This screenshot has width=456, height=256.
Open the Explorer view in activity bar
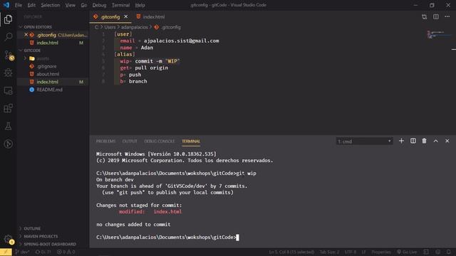(8, 19)
